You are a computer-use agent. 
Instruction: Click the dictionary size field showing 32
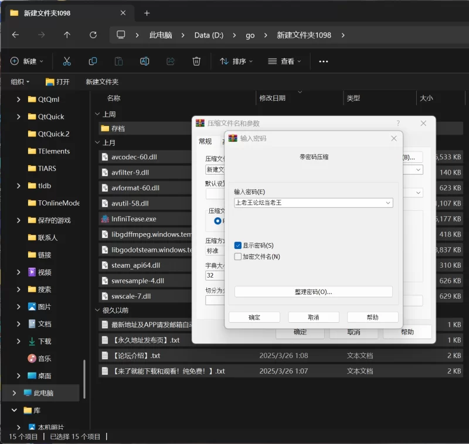pyautogui.click(x=215, y=275)
